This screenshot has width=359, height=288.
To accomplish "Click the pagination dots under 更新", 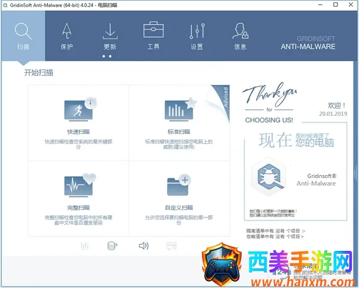I will pyautogui.click(x=107, y=56).
